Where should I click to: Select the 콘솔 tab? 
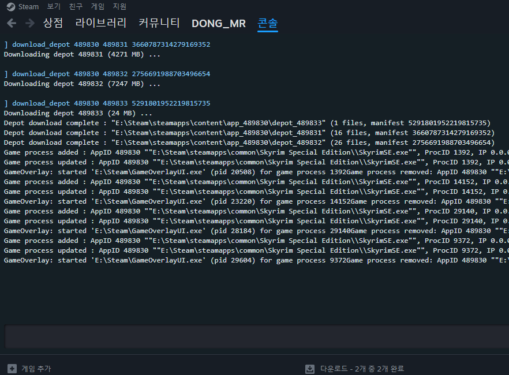point(268,23)
